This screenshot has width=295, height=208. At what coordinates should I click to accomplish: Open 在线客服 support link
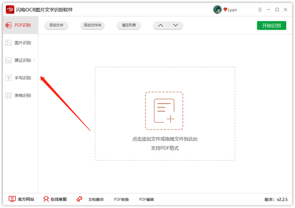(x=59, y=199)
